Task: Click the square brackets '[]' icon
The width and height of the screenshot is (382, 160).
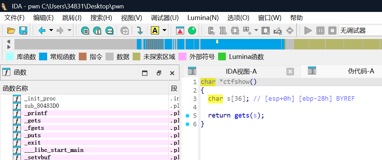Action: click(x=266, y=31)
